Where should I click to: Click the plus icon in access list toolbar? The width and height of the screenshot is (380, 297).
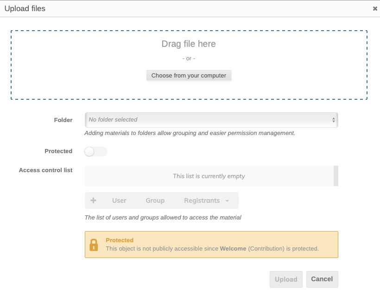click(93, 200)
